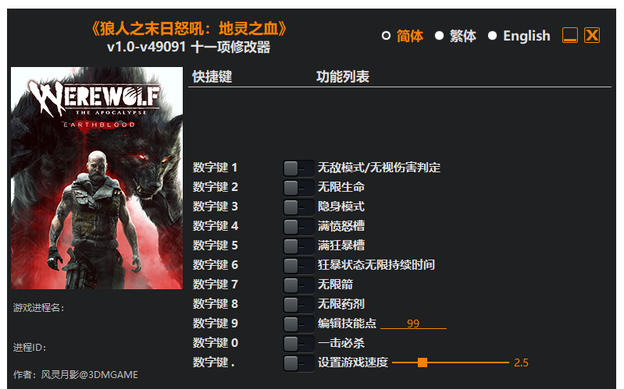Minimize the trainer window
The image size is (624, 389).
coord(570,35)
